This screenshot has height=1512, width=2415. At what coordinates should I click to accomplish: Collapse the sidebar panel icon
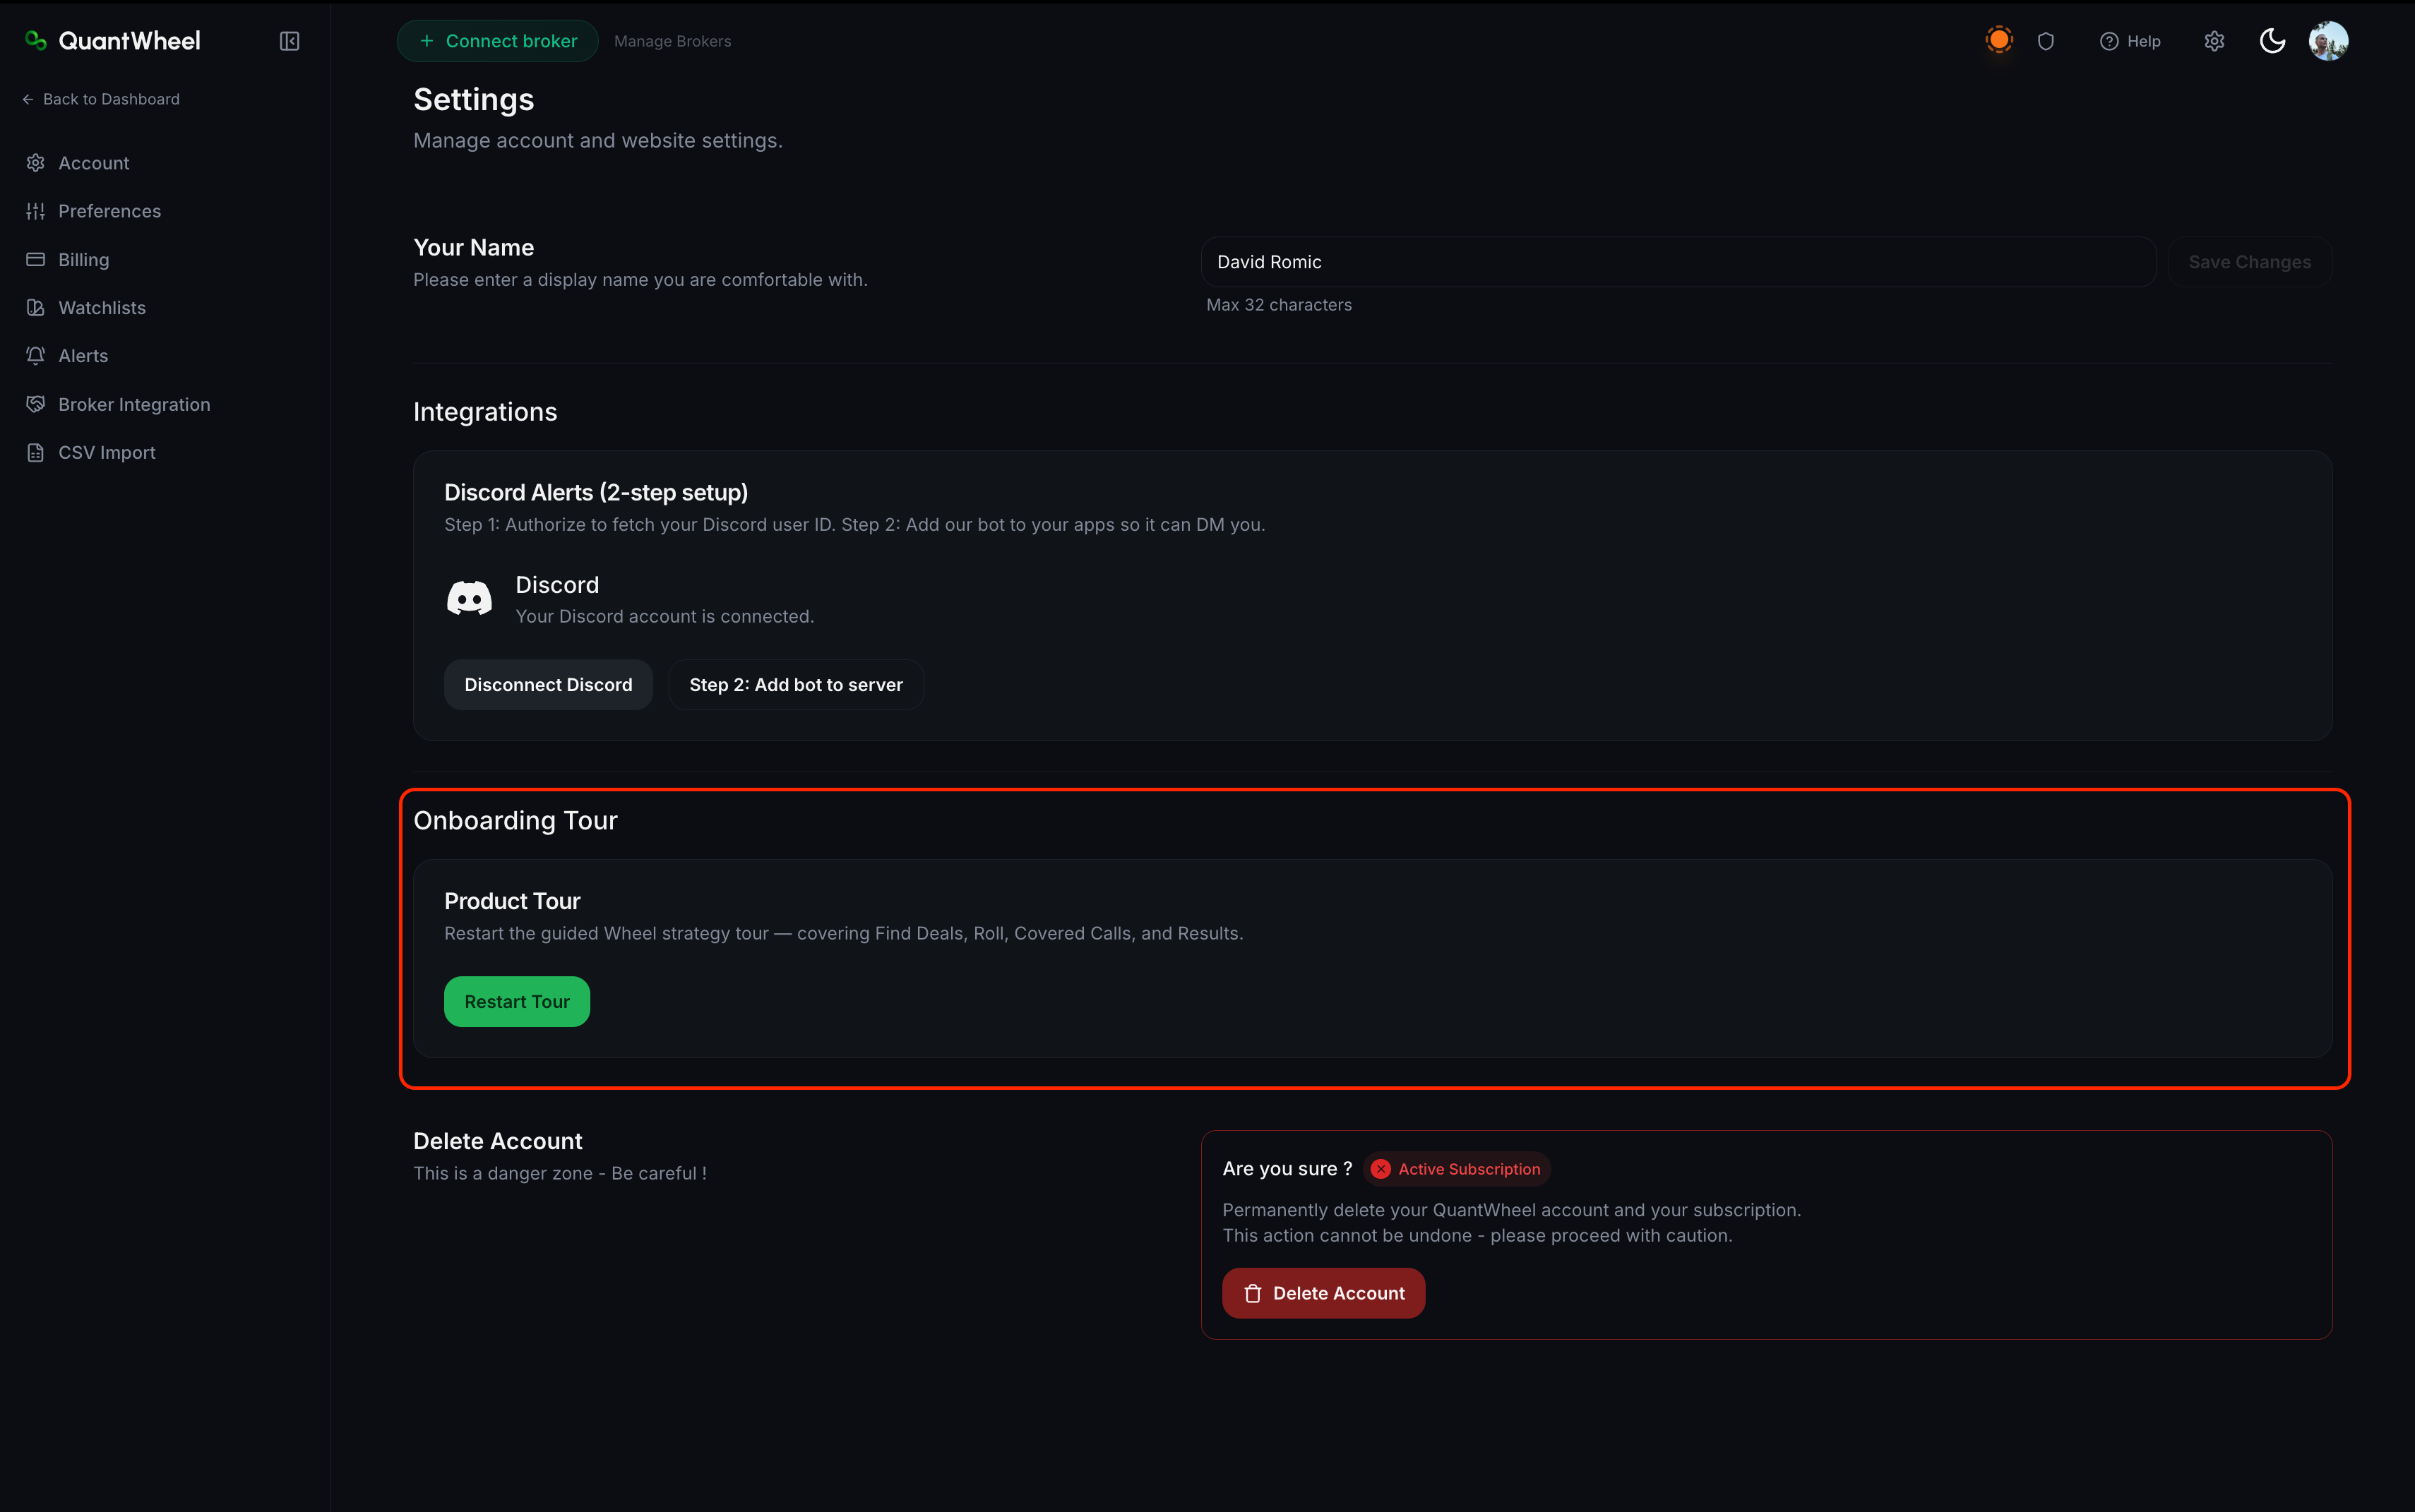(x=289, y=41)
